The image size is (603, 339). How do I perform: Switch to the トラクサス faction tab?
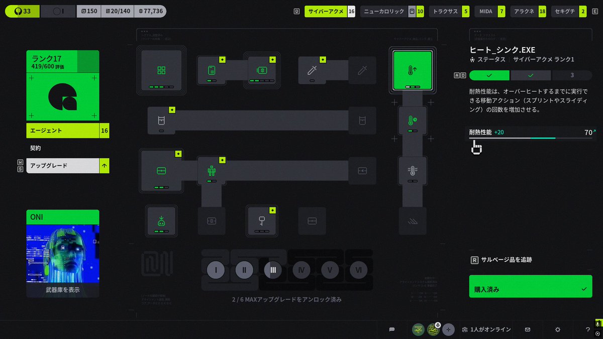(x=449, y=11)
